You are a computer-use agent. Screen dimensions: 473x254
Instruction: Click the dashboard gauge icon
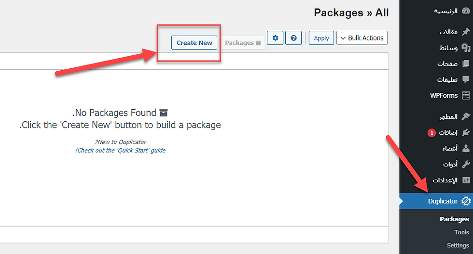pos(466,11)
